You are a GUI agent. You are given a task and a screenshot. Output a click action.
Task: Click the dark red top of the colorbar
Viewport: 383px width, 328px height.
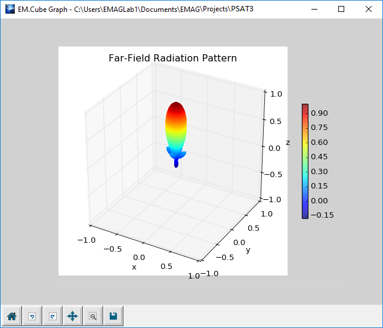[x=305, y=106]
